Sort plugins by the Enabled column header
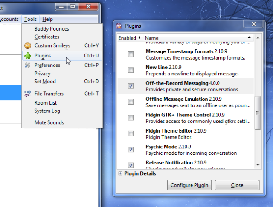The width and height of the screenshot is (273, 207). (x=128, y=38)
